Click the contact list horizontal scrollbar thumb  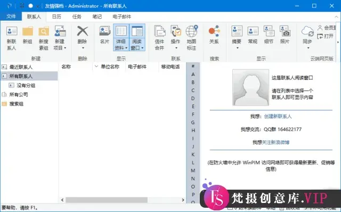pos(107,200)
